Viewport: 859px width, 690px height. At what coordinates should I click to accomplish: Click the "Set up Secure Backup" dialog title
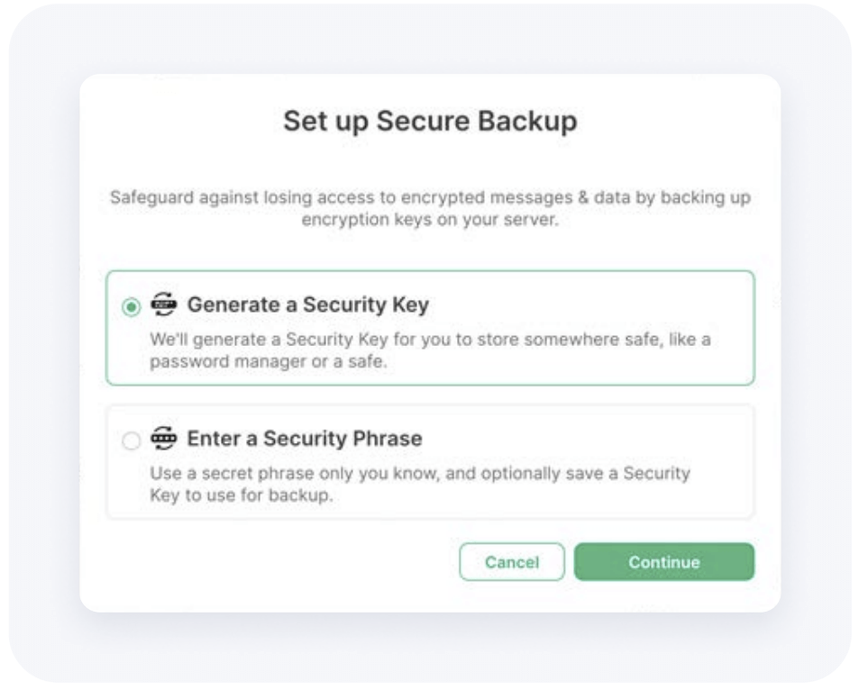pos(430,121)
